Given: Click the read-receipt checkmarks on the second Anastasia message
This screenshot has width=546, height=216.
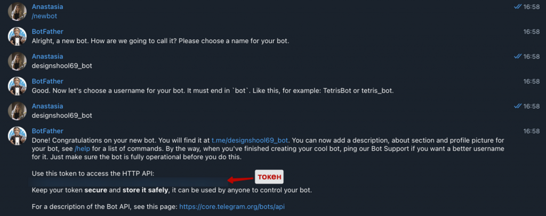Looking at the screenshot, I should (517, 56).
